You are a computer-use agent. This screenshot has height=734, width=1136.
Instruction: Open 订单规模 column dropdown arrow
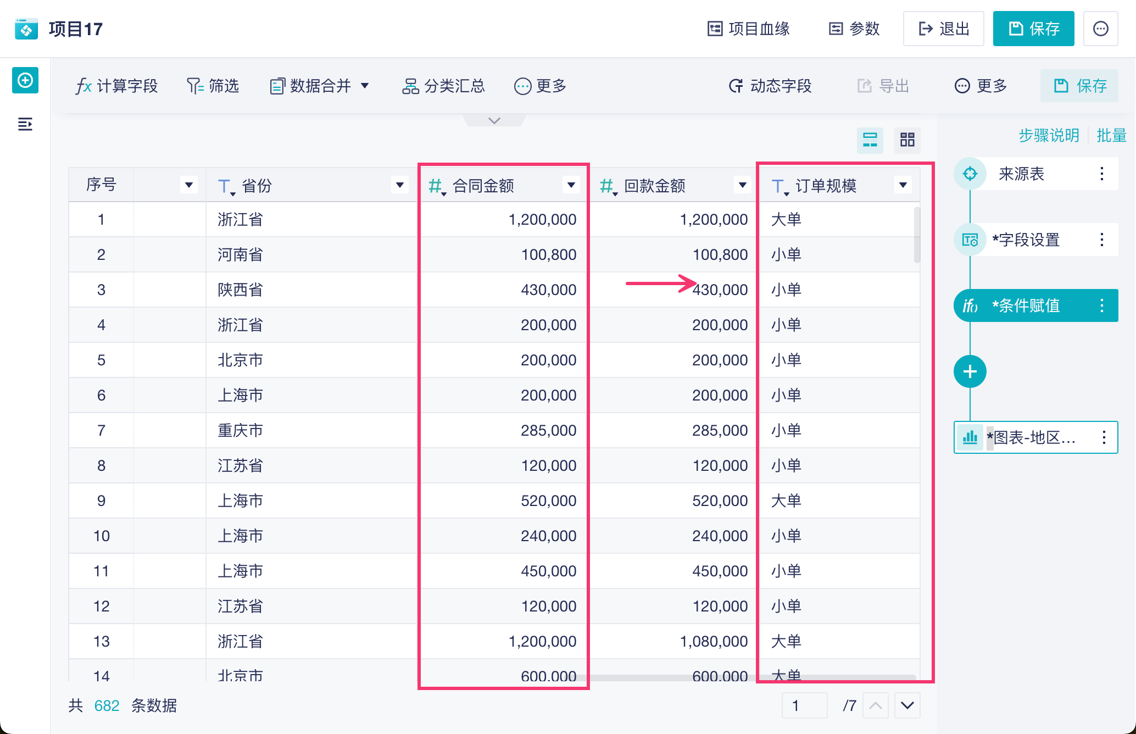pyautogui.click(x=903, y=185)
